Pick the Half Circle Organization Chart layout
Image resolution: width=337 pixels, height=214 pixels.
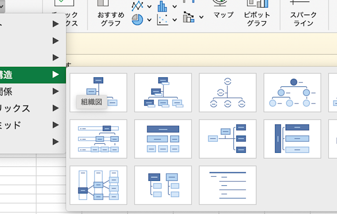coord(228,92)
